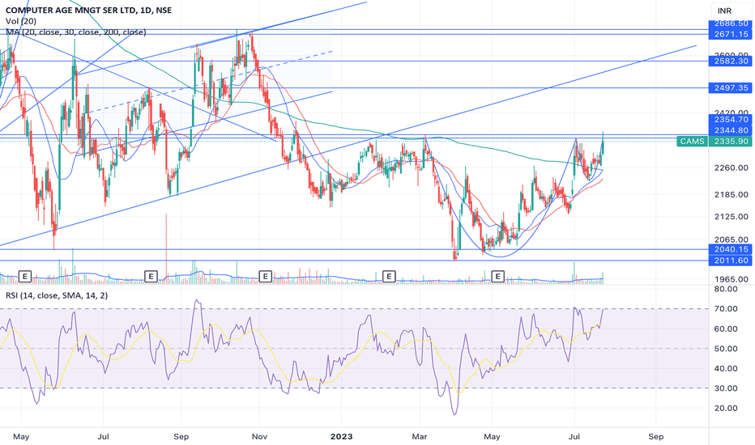
Task: Click the RSI 20.00 axis value
Action: [726, 409]
